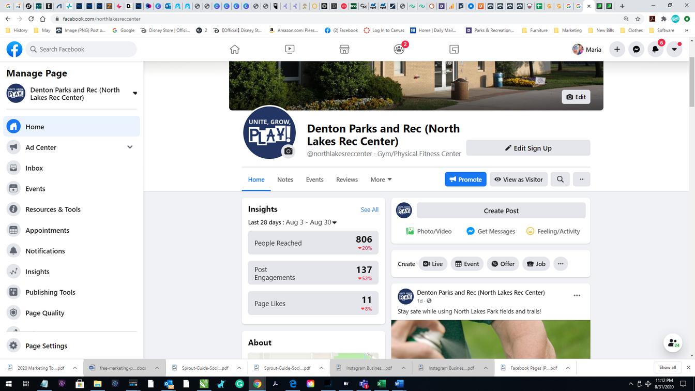
Task: Open Excel from the Windows taskbar
Action: coord(382,384)
